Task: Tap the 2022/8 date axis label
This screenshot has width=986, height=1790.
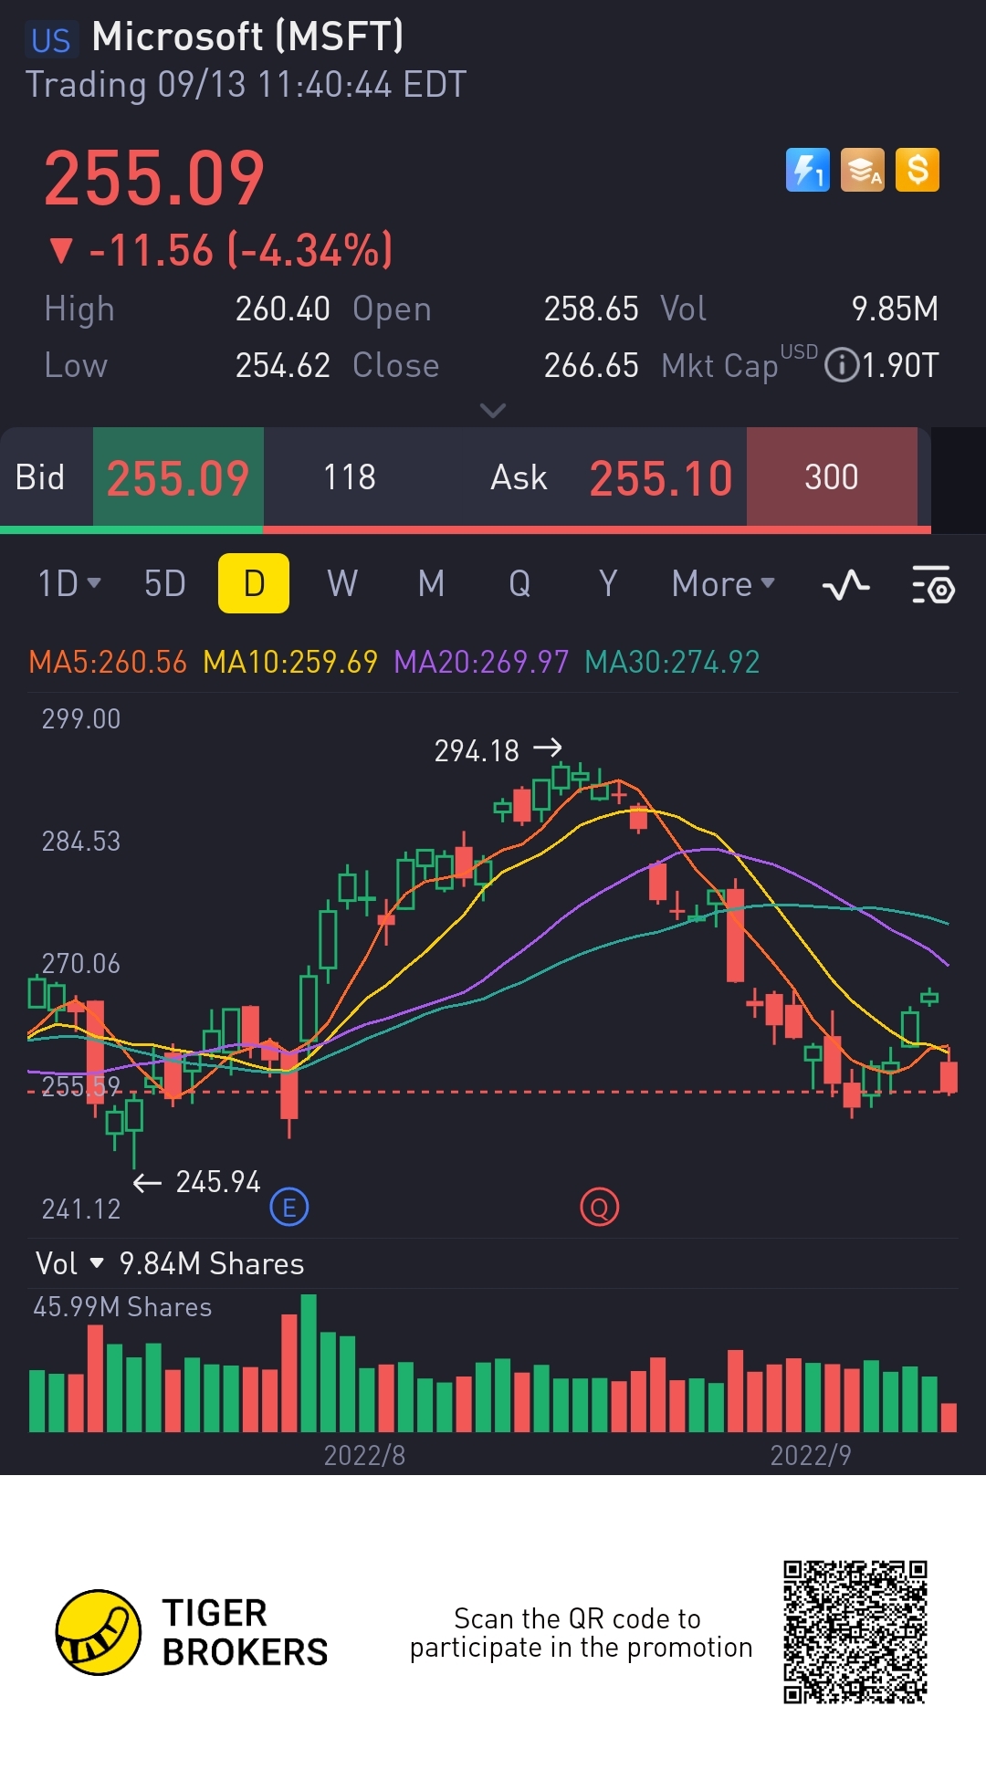Action: point(364,1455)
